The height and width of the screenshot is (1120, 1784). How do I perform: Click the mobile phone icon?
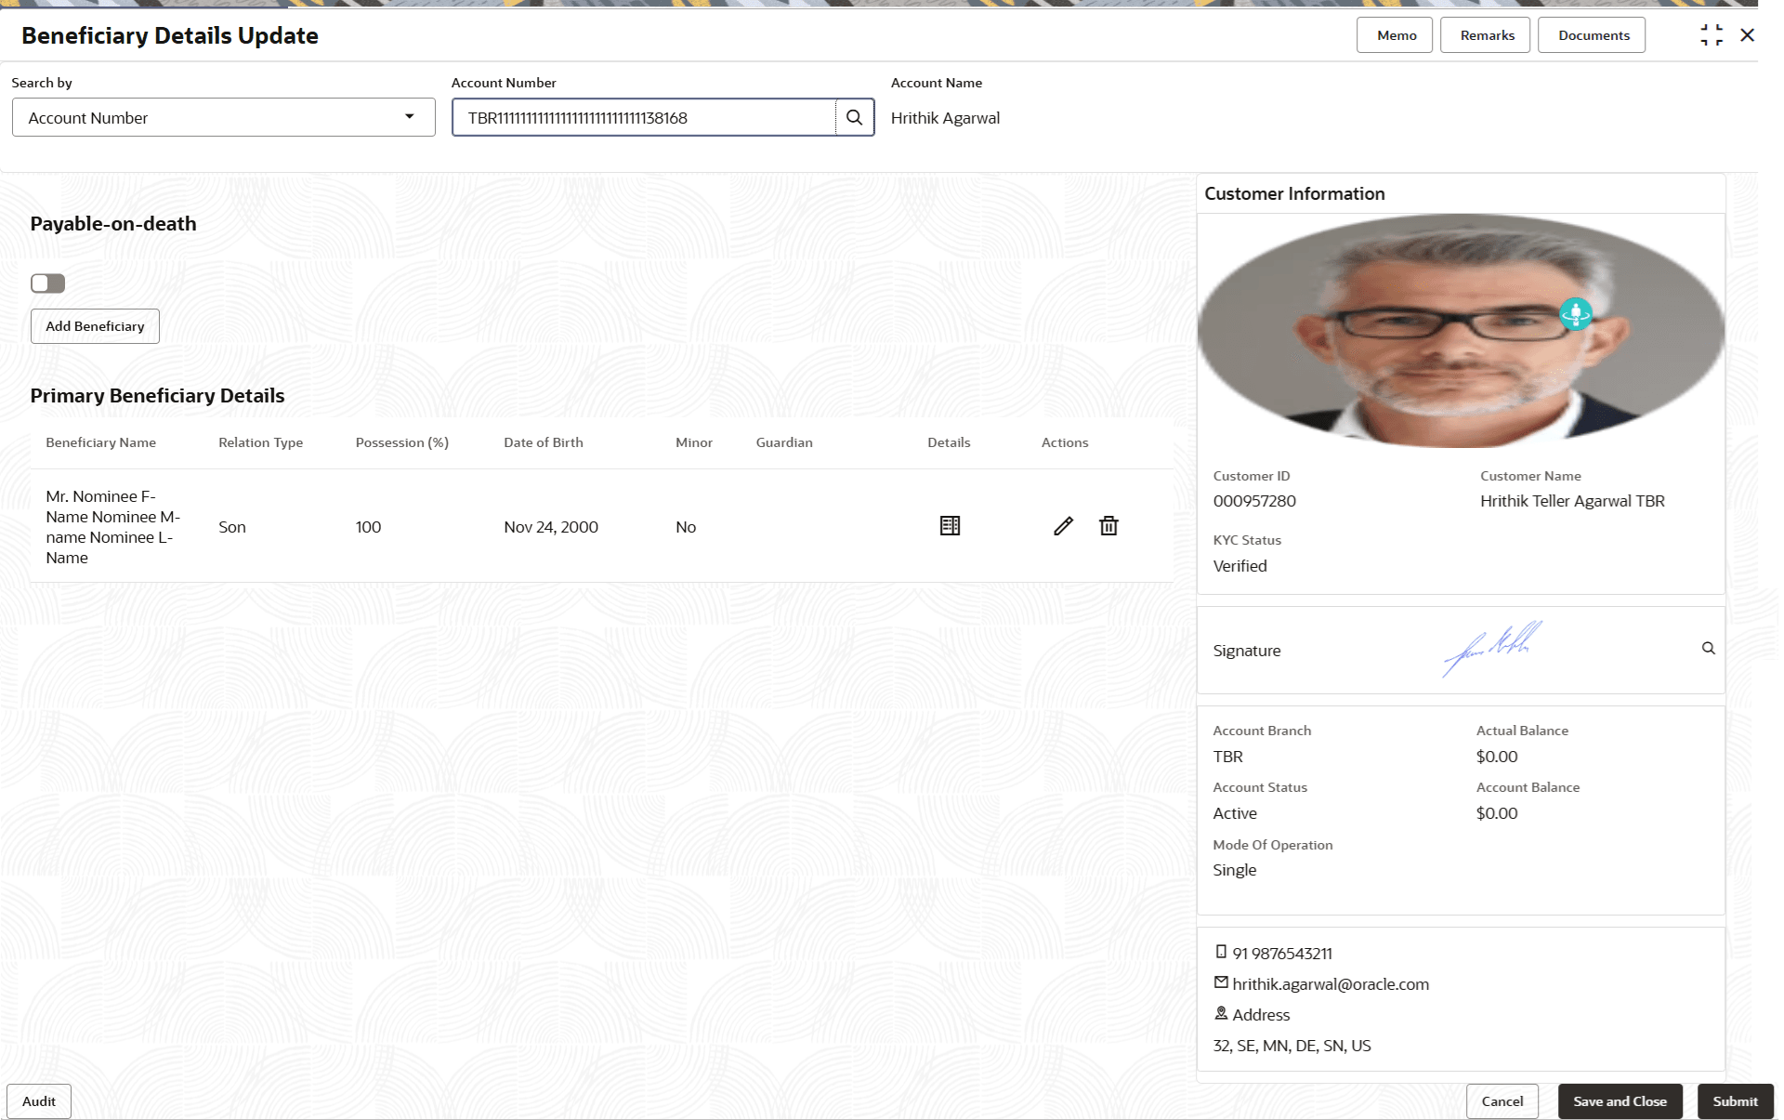click(x=1221, y=952)
